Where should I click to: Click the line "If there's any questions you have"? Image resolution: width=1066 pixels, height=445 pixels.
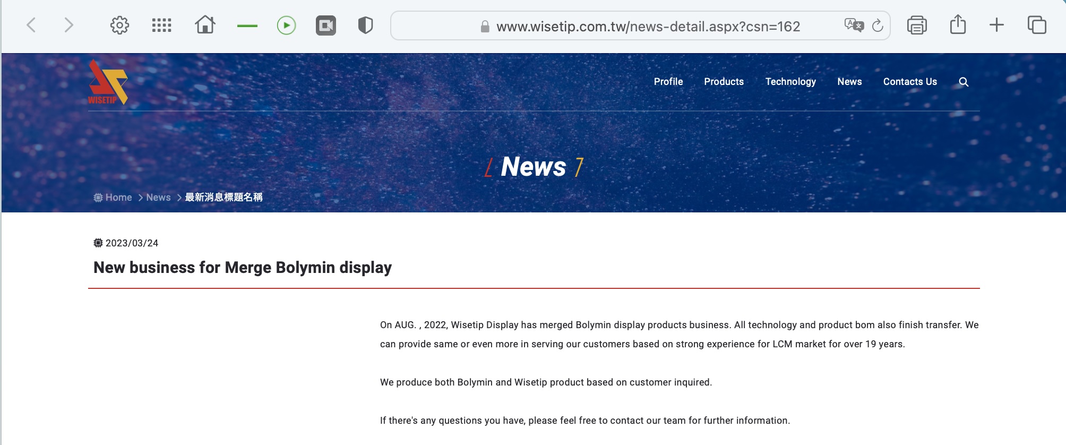coord(585,421)
